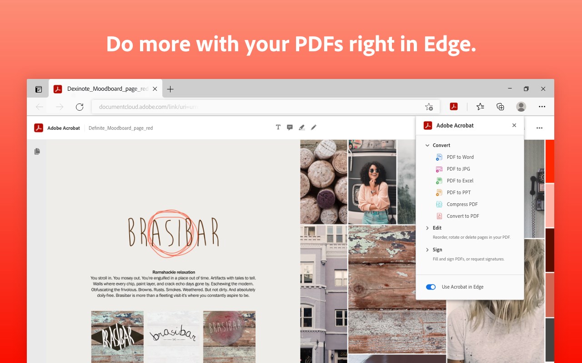
Task: Choose Compress PDF
Action: pos(462,204)
